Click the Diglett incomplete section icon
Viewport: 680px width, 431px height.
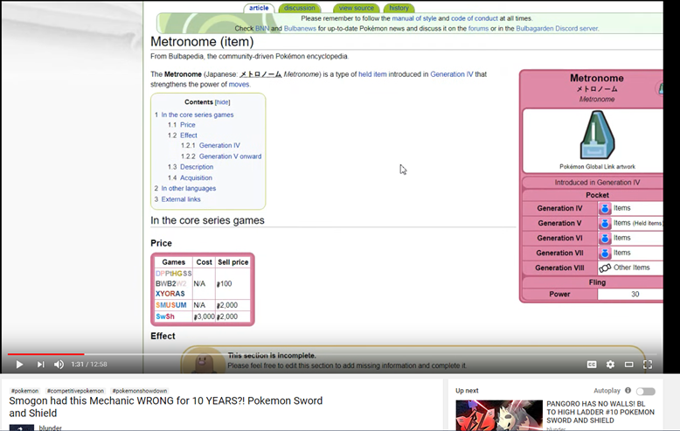pyautogui.click(x=204, y=362)
